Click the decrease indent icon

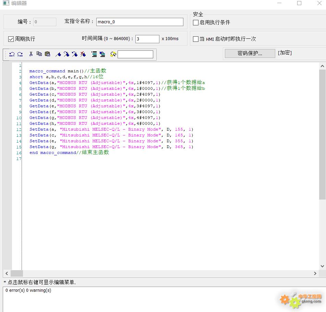[102, 54]
